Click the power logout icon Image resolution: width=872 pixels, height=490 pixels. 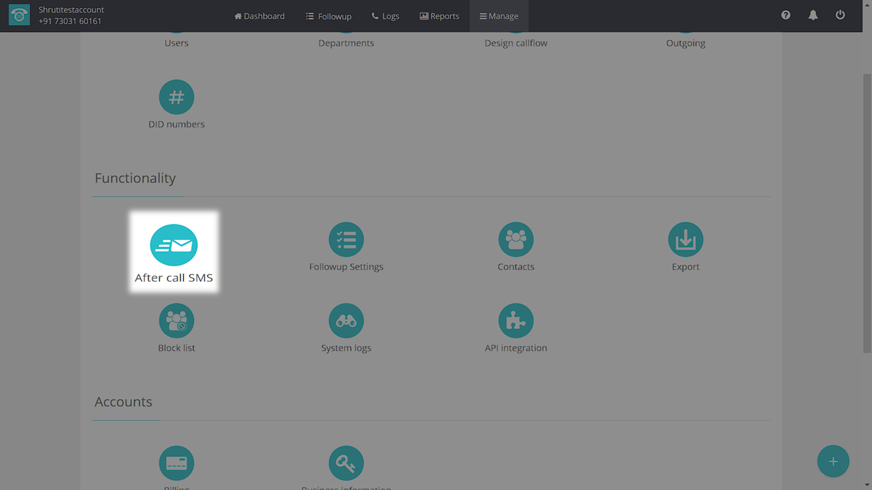[x=840, y=15]
